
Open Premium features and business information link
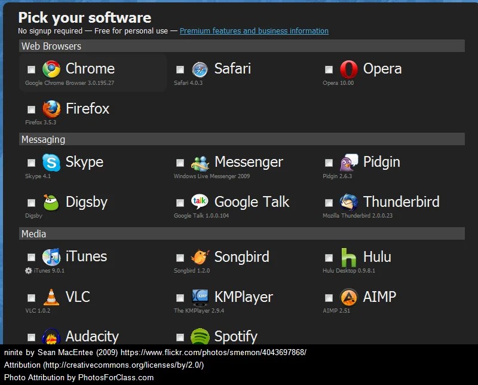pyautogui.click(x=254, y=31)
